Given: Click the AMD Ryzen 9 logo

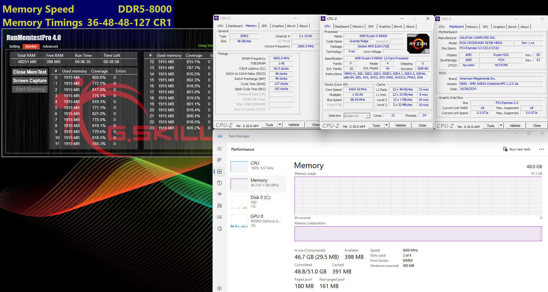Looking at the screenshot, I should click(x=418, y=44).
